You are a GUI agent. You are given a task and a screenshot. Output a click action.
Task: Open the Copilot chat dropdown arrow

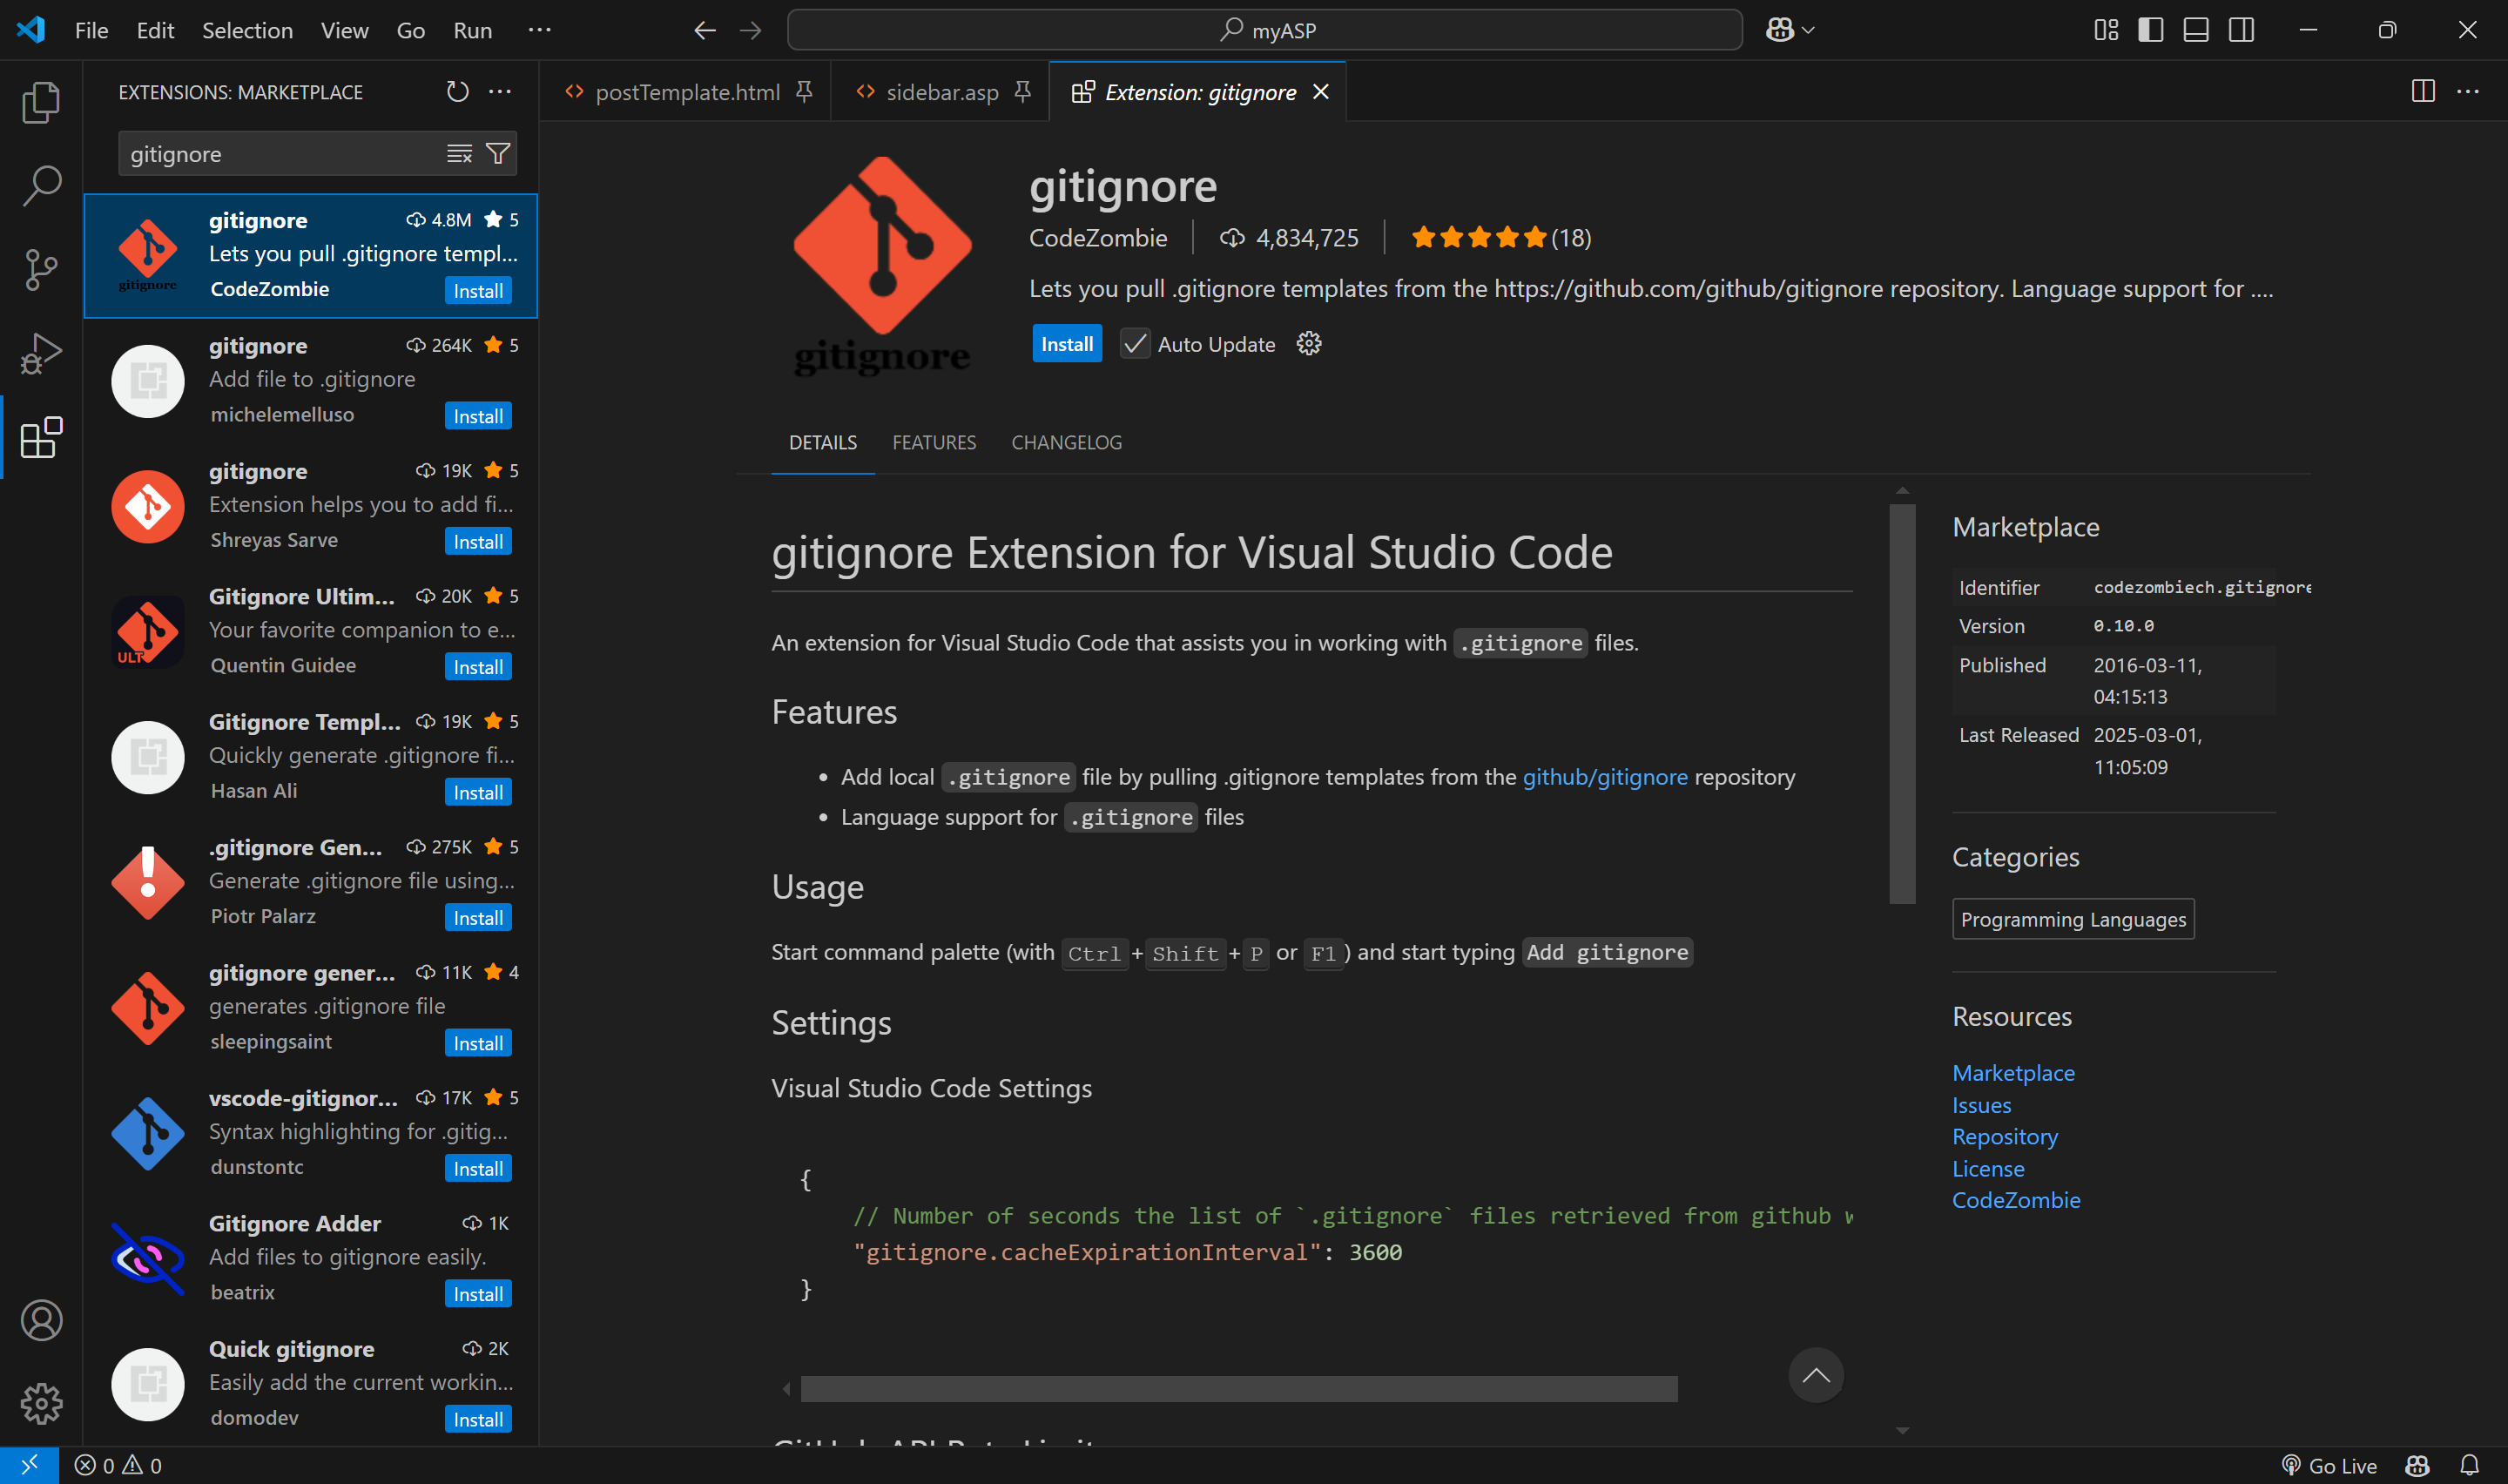(1808, 30)
